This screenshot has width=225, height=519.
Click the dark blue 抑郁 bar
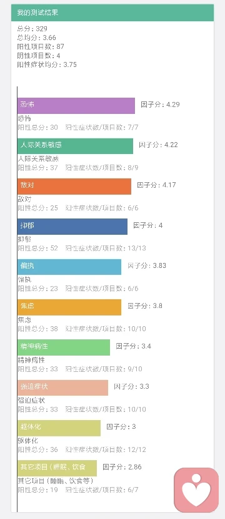pos(72,227)
